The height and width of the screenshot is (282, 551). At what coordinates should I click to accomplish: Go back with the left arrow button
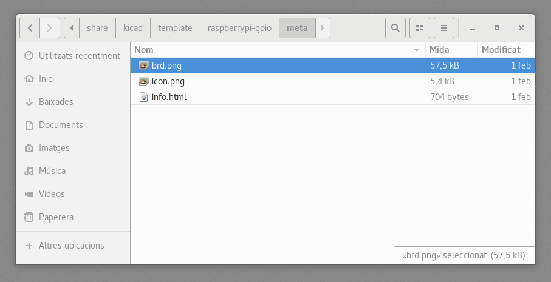(x=30, y=28)
